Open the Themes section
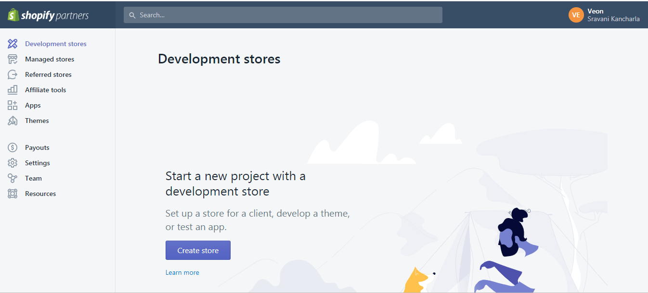Viewport: 648px width, 293px height. 37,121
